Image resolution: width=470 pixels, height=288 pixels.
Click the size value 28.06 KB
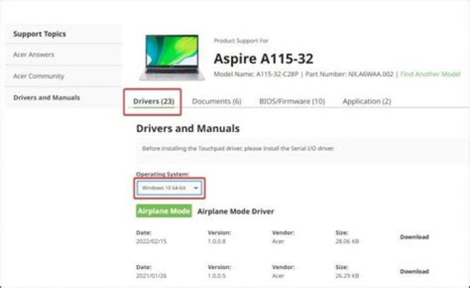[x=347, y=242]
